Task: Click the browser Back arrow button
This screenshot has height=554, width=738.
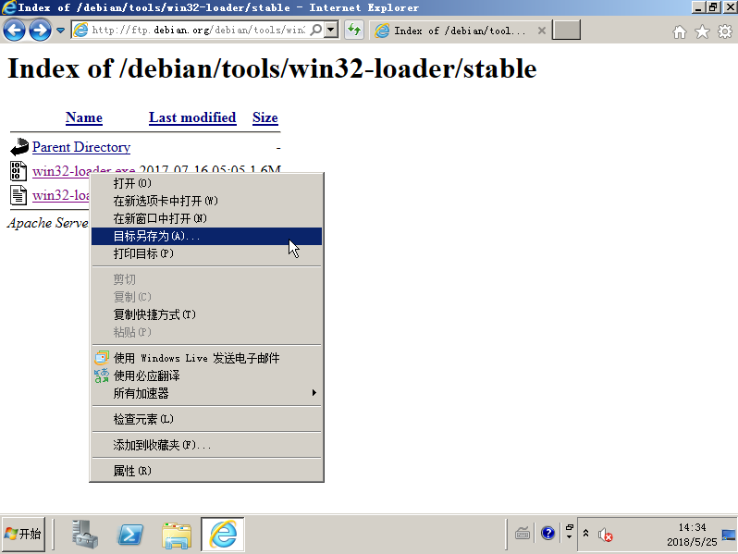Action: tap(15, 31)
